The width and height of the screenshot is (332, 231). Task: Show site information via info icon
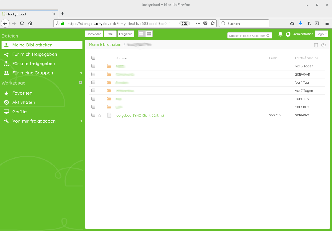click(x=58, y=24)
